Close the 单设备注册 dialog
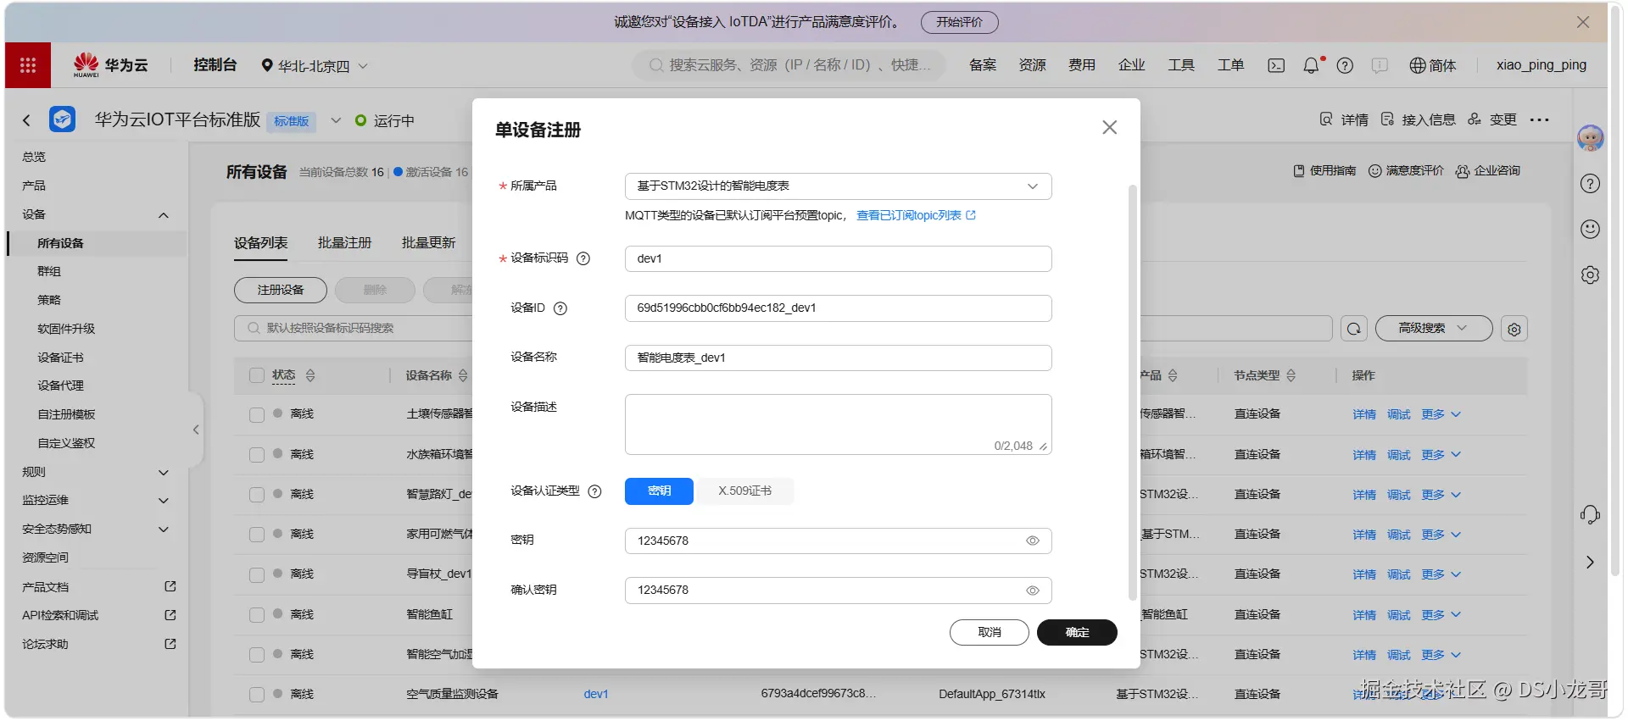Screen dimensions: 1628x721 tap(1109, 127)
